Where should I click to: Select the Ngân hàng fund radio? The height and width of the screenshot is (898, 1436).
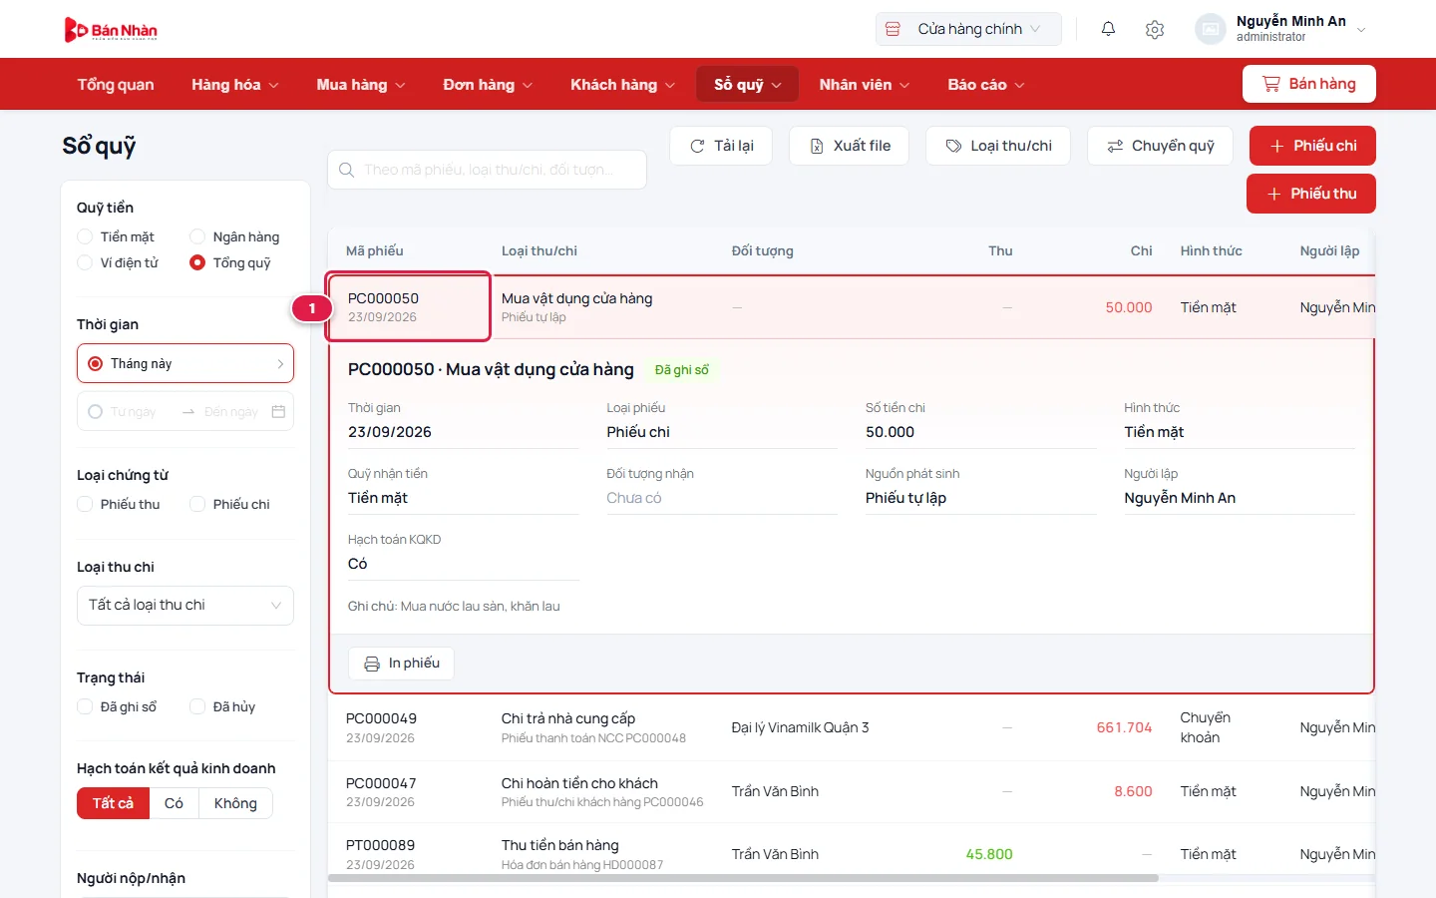point(197,236)
